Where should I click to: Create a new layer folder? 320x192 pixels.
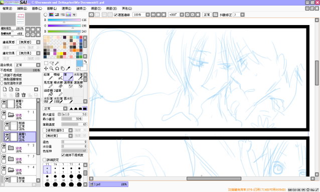(x=18, y=89)
